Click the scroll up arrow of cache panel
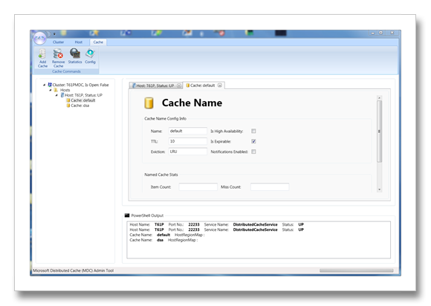431x306 pixels. (x=379, y=98)
